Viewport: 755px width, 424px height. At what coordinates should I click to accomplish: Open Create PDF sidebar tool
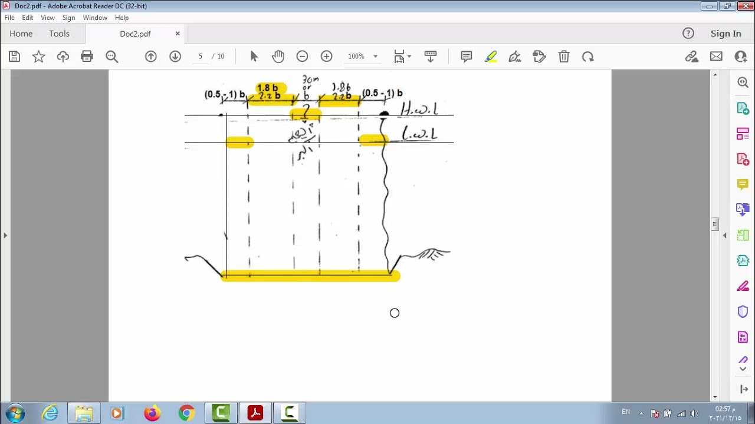coord(743,160)
